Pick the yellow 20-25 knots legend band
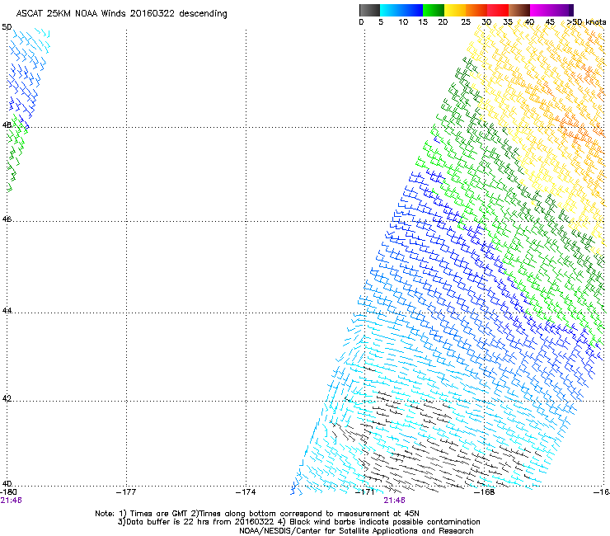Screen dimensions: 610x536 [x=455, y=10]
